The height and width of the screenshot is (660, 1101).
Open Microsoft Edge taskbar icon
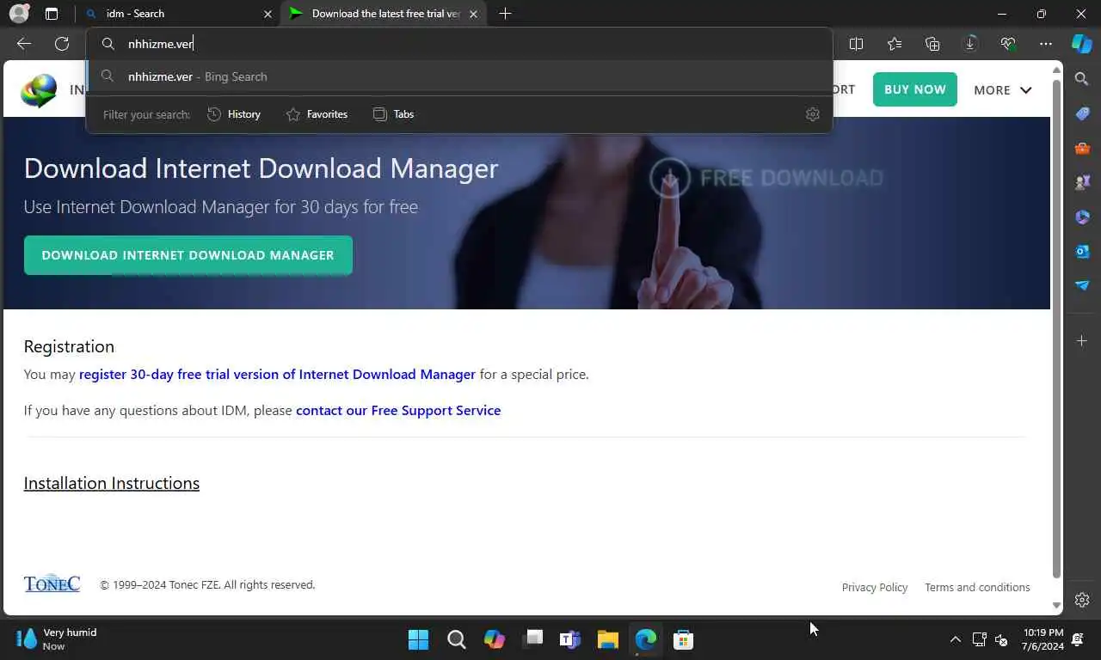(x=646, y=639)
